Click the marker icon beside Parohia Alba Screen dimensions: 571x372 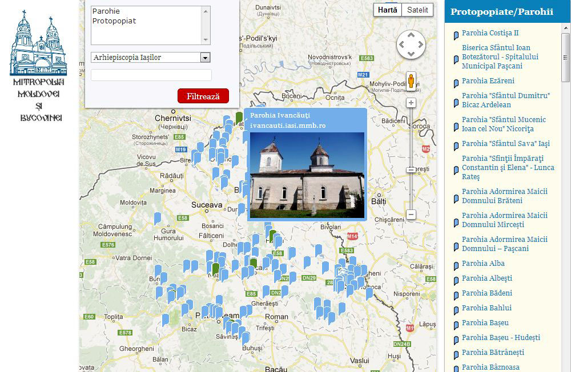(456, 265)
